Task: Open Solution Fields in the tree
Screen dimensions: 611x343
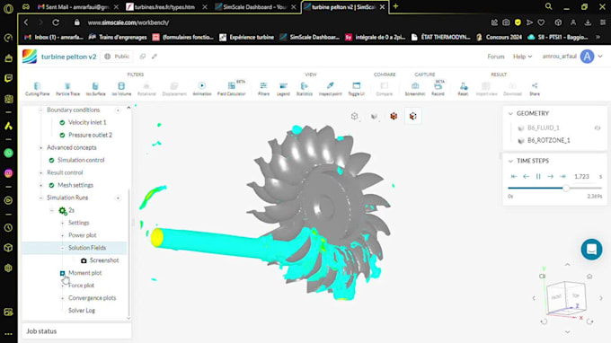Action: point(87,248)
